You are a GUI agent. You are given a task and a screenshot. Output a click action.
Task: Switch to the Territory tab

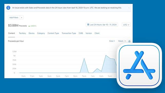(x=22, y=33)
